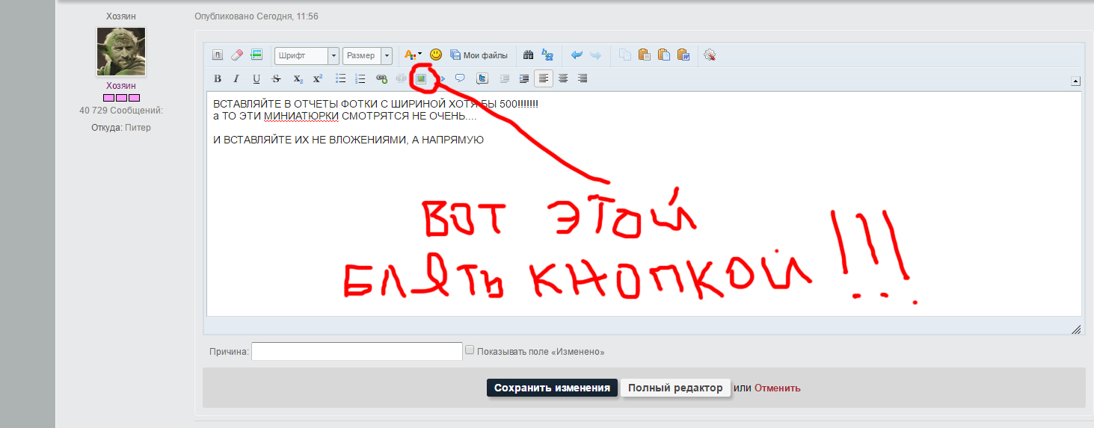1094x428 pixels.
Task: Toggle bold formatting
Action: (218, 78)
